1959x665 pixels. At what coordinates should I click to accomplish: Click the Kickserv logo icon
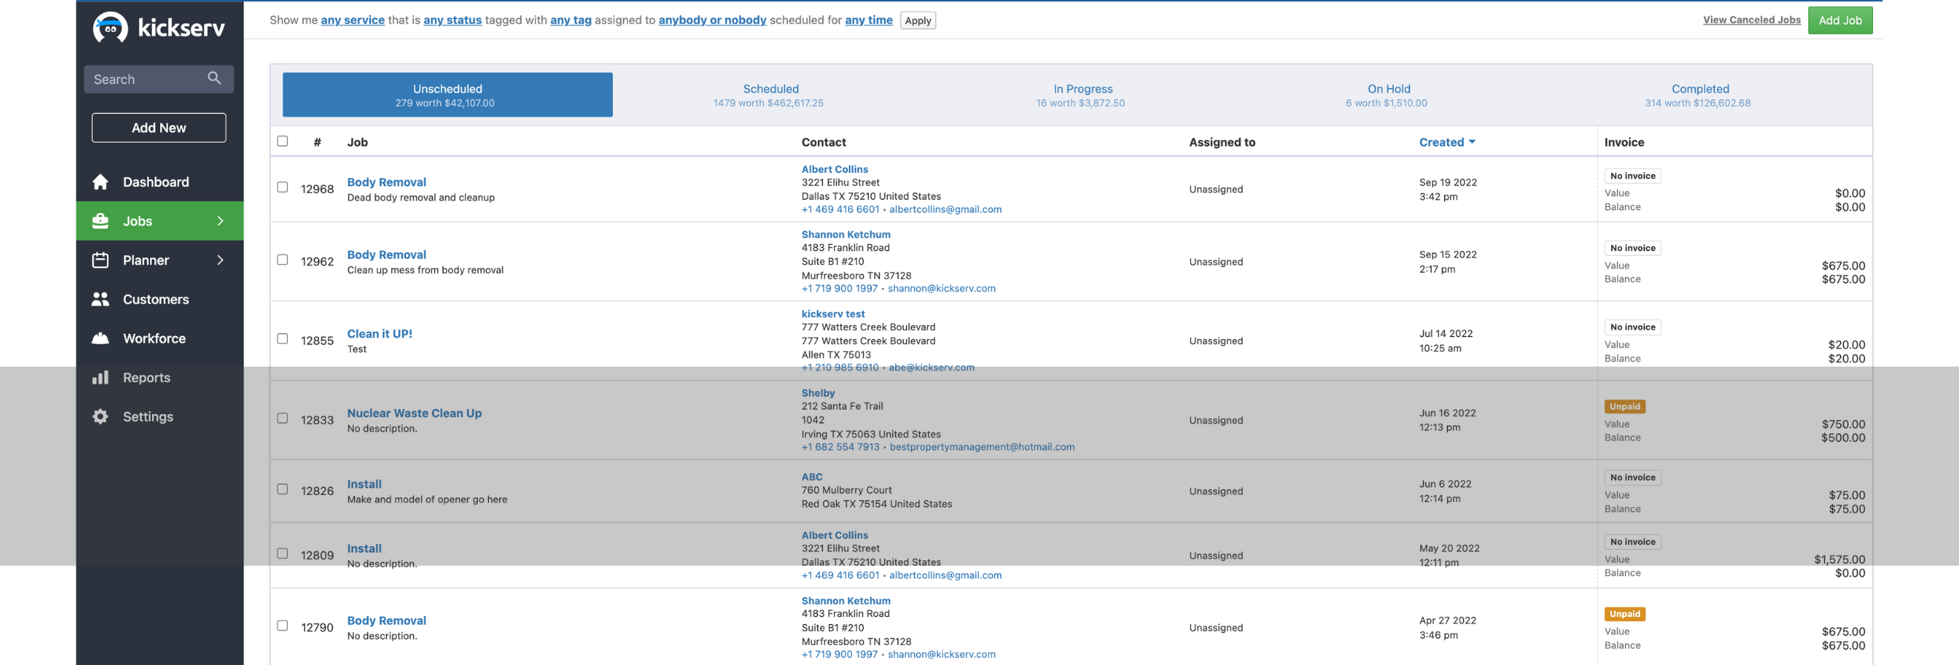(111, 28)
